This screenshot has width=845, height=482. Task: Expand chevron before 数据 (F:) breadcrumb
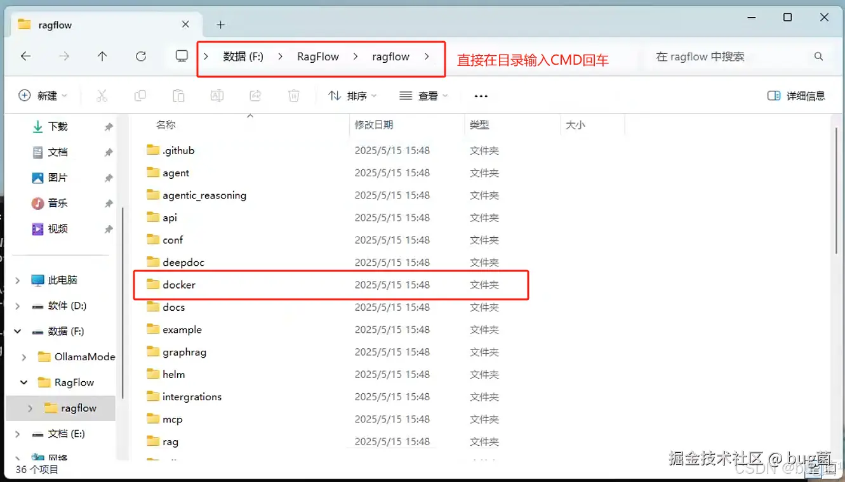[x=206, y=56]
